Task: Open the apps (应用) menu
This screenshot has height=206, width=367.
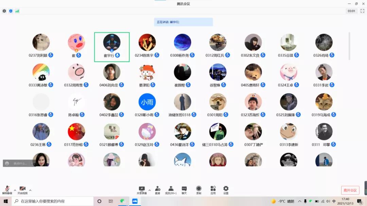Action: click(x=213, y=190)
